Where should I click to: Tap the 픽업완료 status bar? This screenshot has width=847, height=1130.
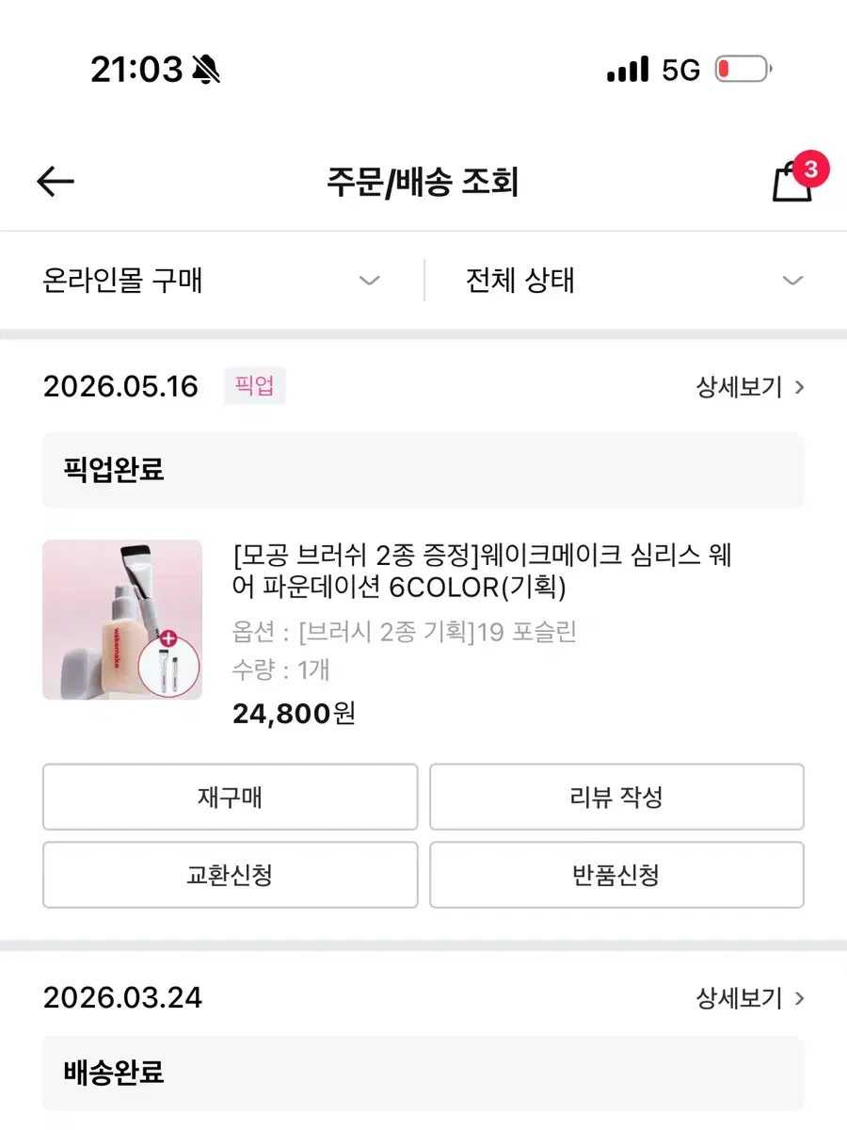click(423, 470)
